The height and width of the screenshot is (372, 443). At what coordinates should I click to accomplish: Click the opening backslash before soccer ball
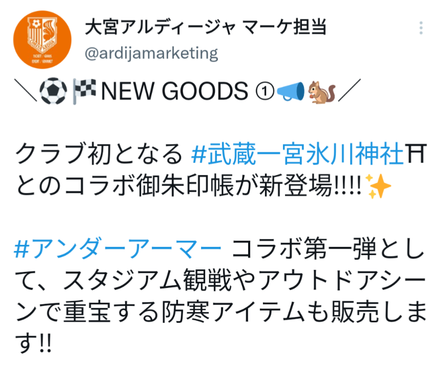[26, 90]
